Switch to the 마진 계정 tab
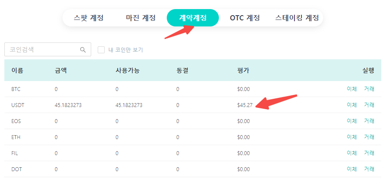 (141, 18)
